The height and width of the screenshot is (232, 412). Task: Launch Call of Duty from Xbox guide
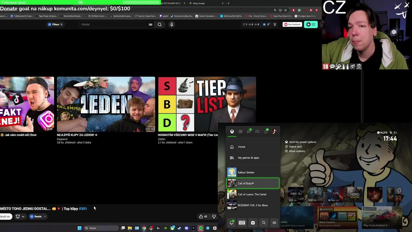[253, 183]
